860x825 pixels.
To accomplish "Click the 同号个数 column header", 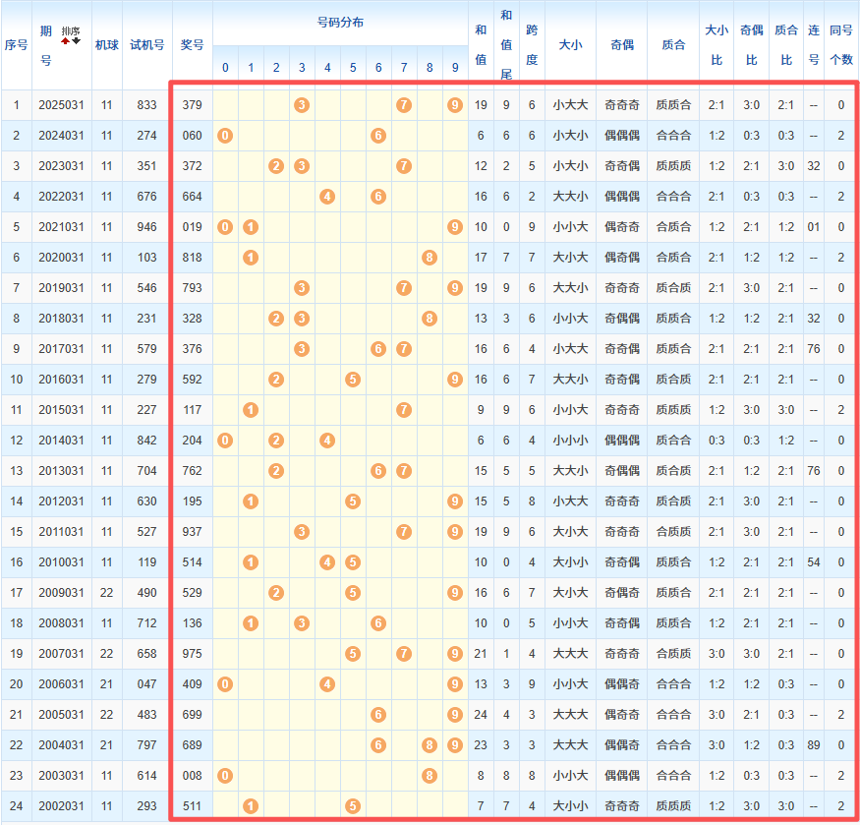I will (841, 45).
